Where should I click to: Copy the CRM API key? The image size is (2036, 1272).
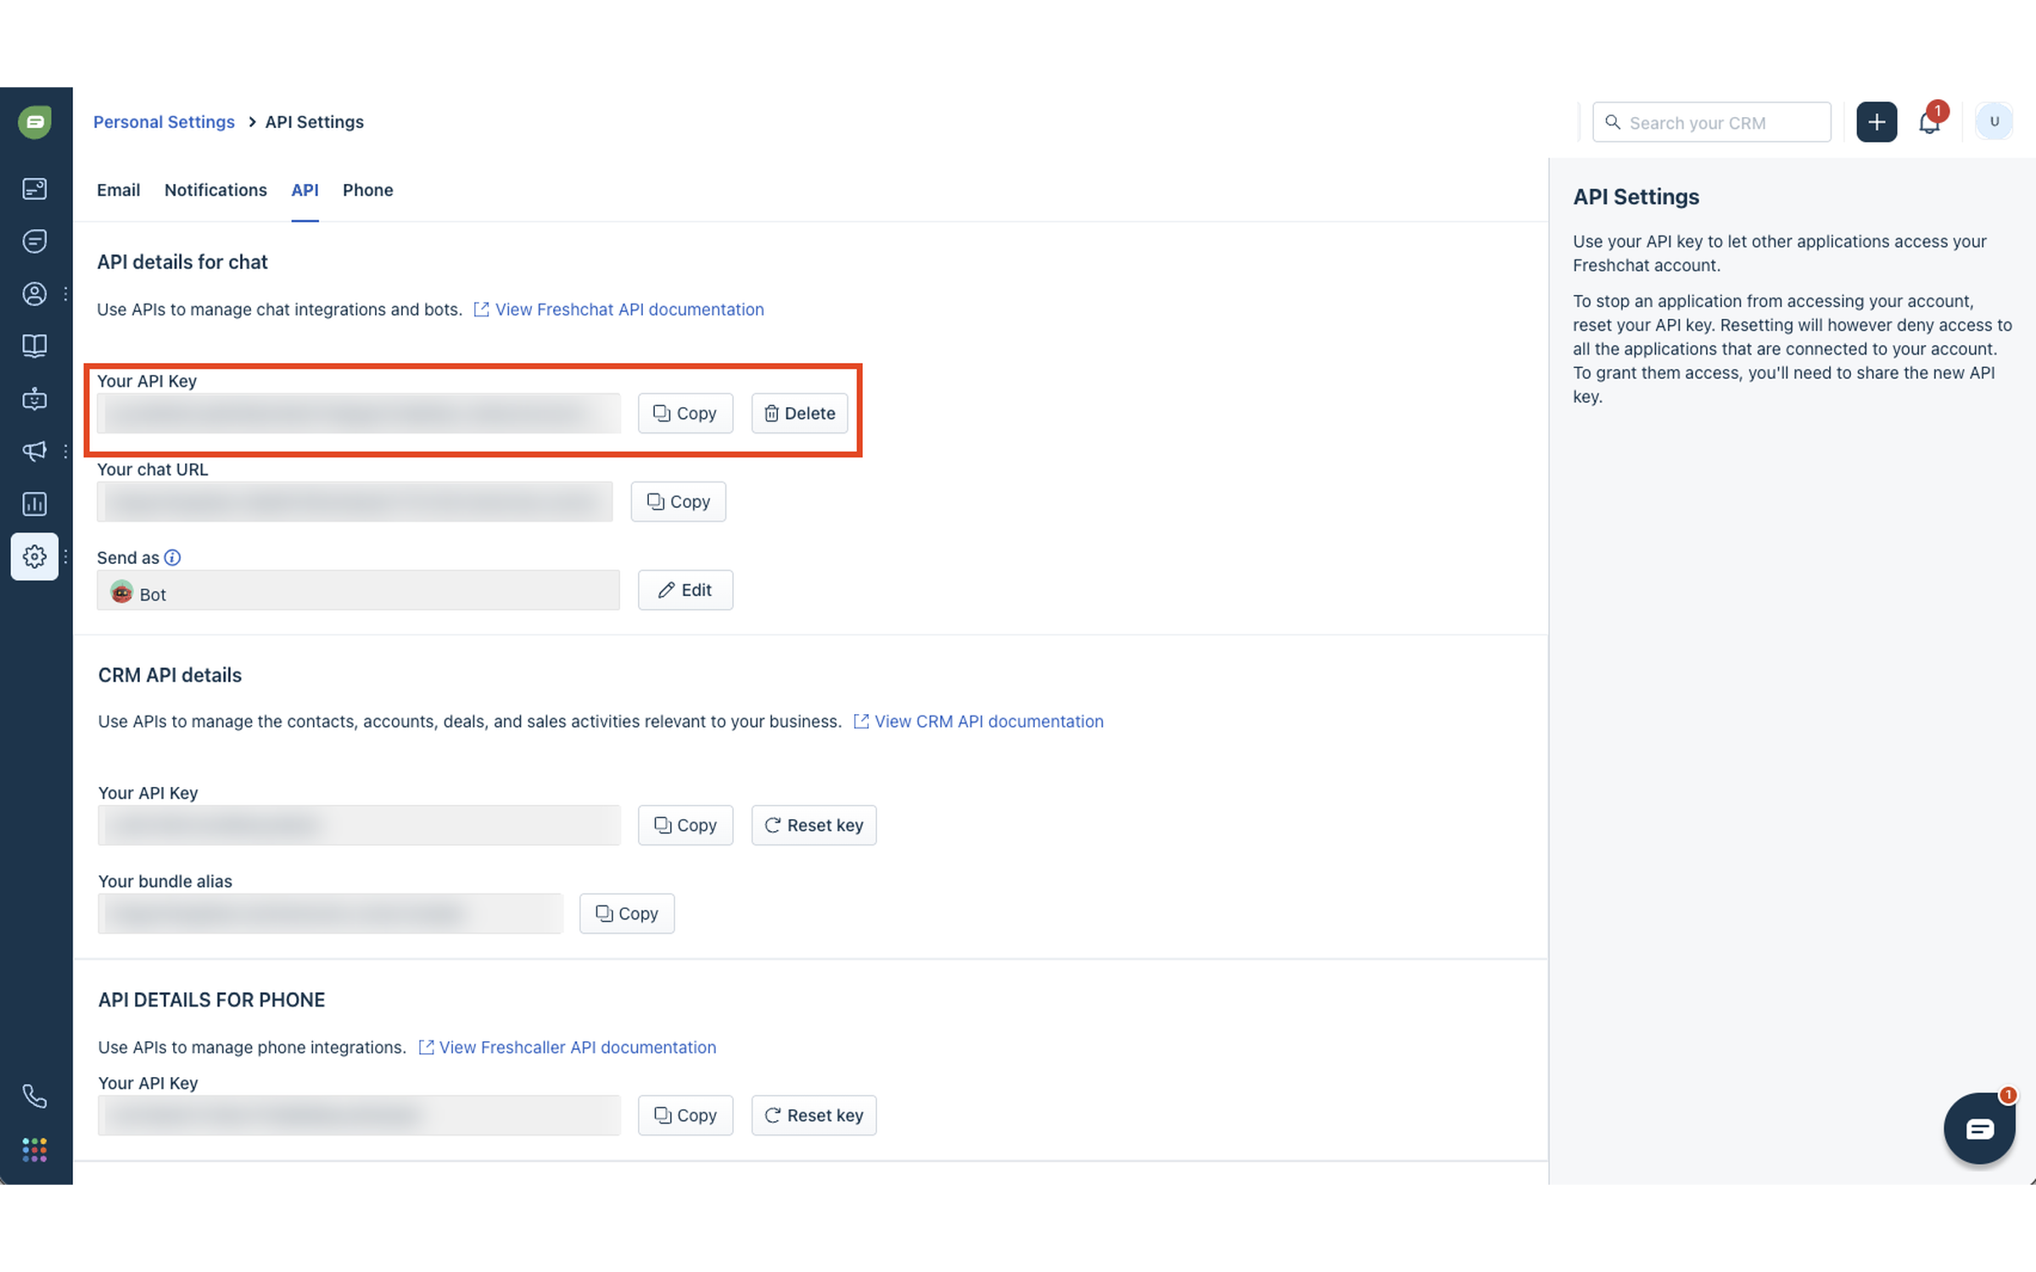point(685,825)
